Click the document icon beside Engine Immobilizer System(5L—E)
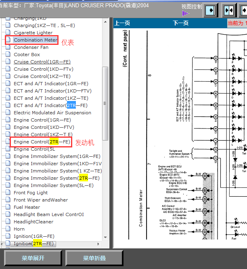The image size is (247, 269). pos(8,185)
